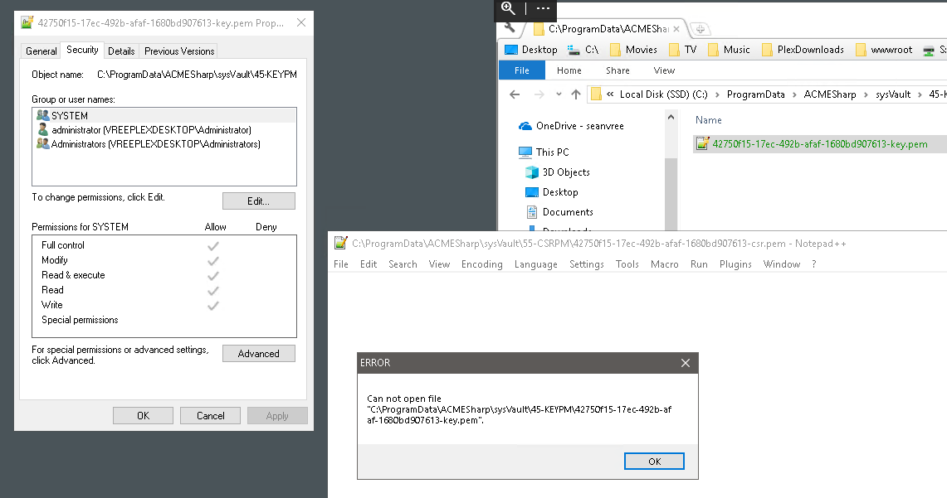Screen dimensions: 947x498
Task: Close the ERROR dialog with X
Action: pos(686,363)
